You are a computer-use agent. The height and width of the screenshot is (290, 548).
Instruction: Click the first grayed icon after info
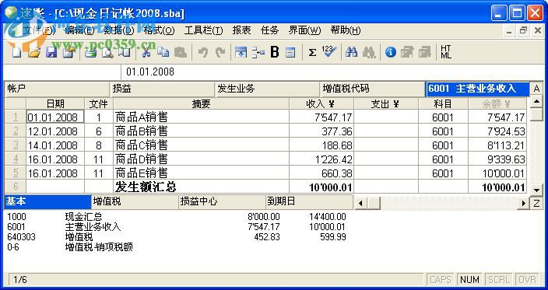tap(407, 52)
